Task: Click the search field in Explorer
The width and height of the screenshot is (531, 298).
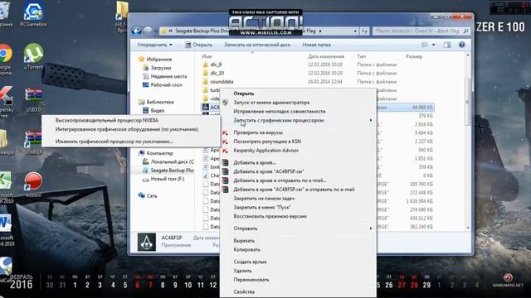Action: (421, 31)
